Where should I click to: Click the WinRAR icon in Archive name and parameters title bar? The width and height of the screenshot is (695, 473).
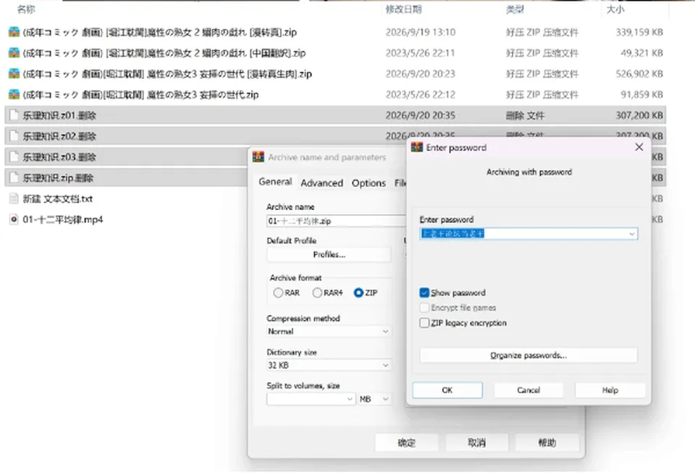(258, 157)
